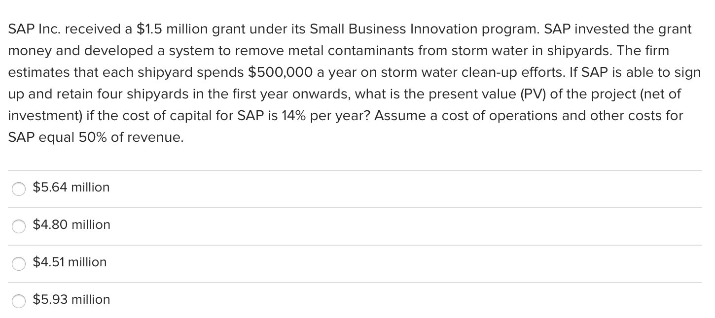Select the $5.64 million radio button
Screen dimensions: 715x318
[x=18, y=189]
